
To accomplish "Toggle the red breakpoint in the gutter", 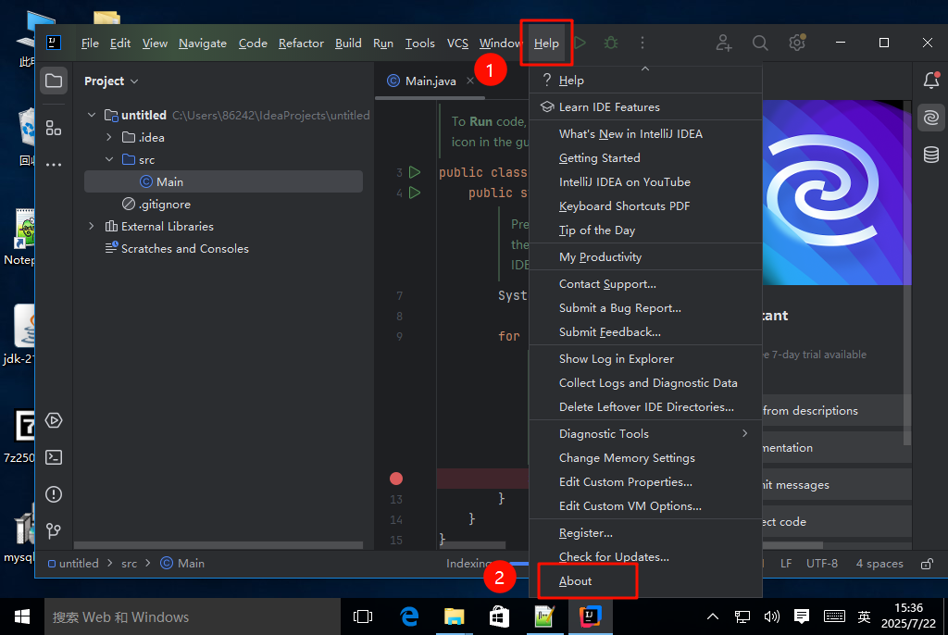I will click(x=396, y=479).
